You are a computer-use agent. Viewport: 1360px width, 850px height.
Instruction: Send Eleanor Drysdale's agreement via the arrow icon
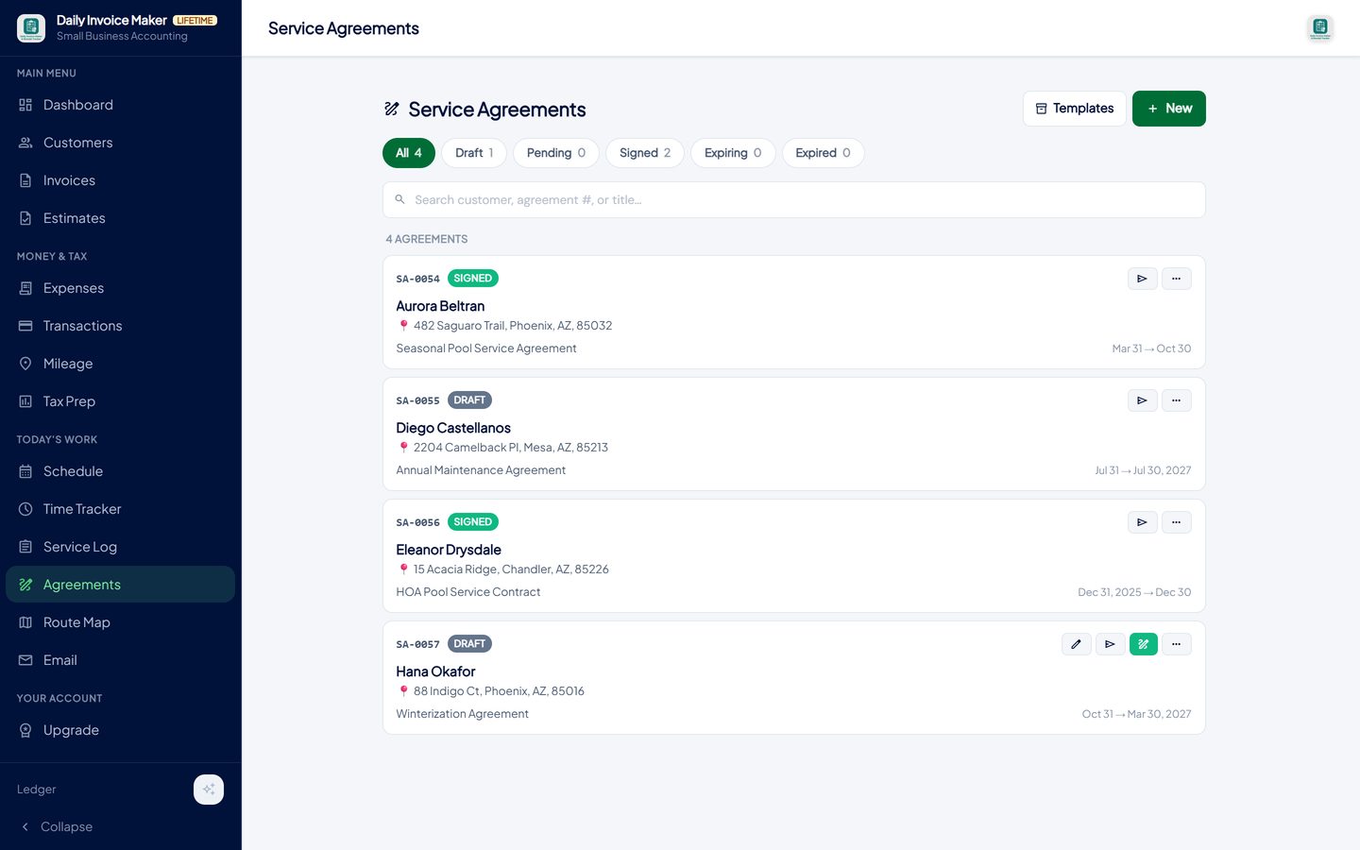coord(1142,522)
